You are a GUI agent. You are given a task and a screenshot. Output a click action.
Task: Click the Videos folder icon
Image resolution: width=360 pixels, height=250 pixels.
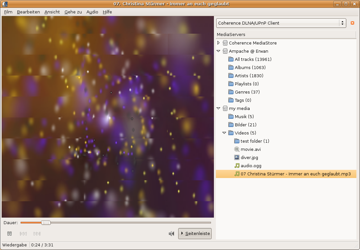pyautogui.click(x=231, y=133)
